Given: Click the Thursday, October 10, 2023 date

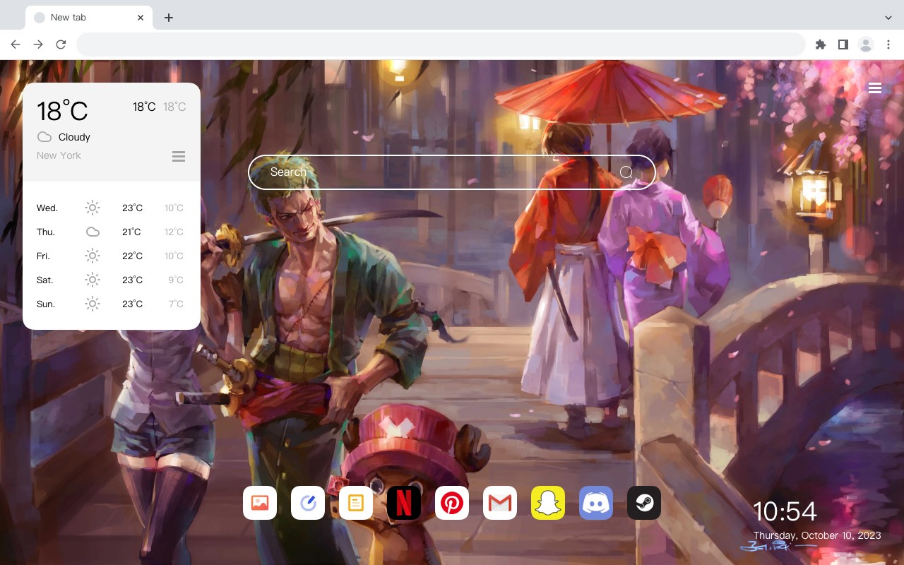Looking at the screenshot, I should (817, 535).
